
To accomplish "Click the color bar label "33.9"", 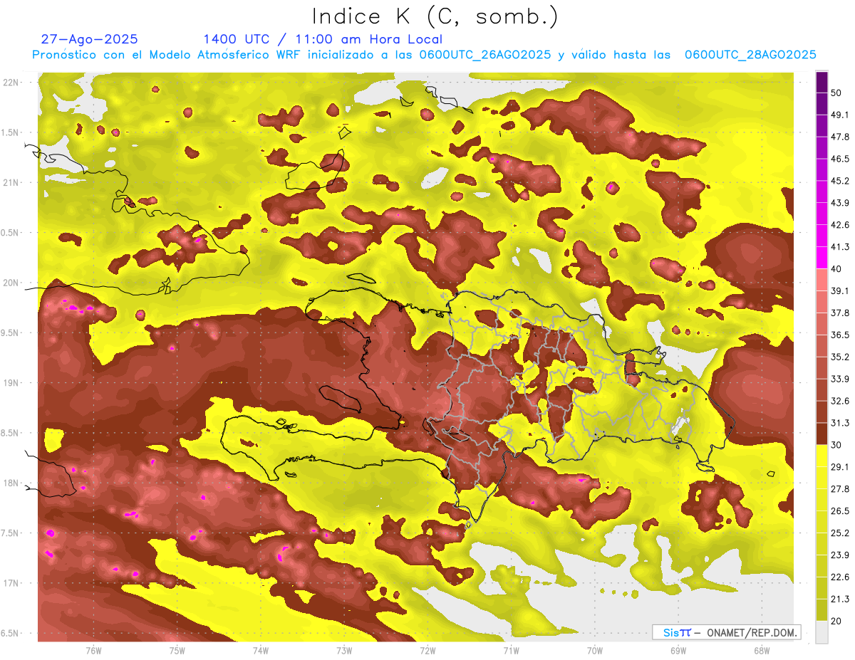I will [839, 379].
